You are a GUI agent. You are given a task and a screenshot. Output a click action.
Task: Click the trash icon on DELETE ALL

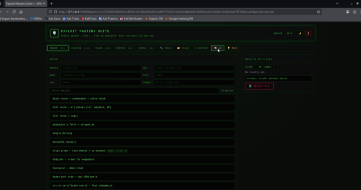[x=250, y=86]
